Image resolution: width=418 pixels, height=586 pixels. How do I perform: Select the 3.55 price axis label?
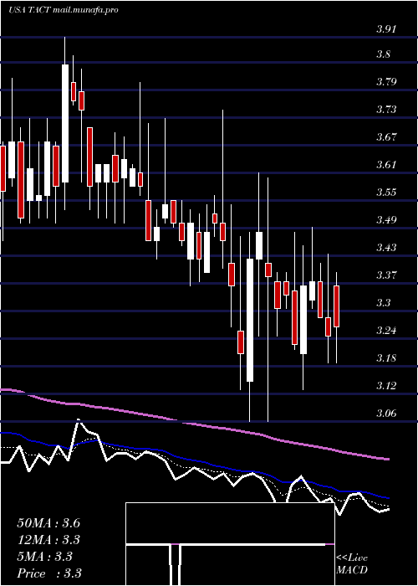pos(386,193)
